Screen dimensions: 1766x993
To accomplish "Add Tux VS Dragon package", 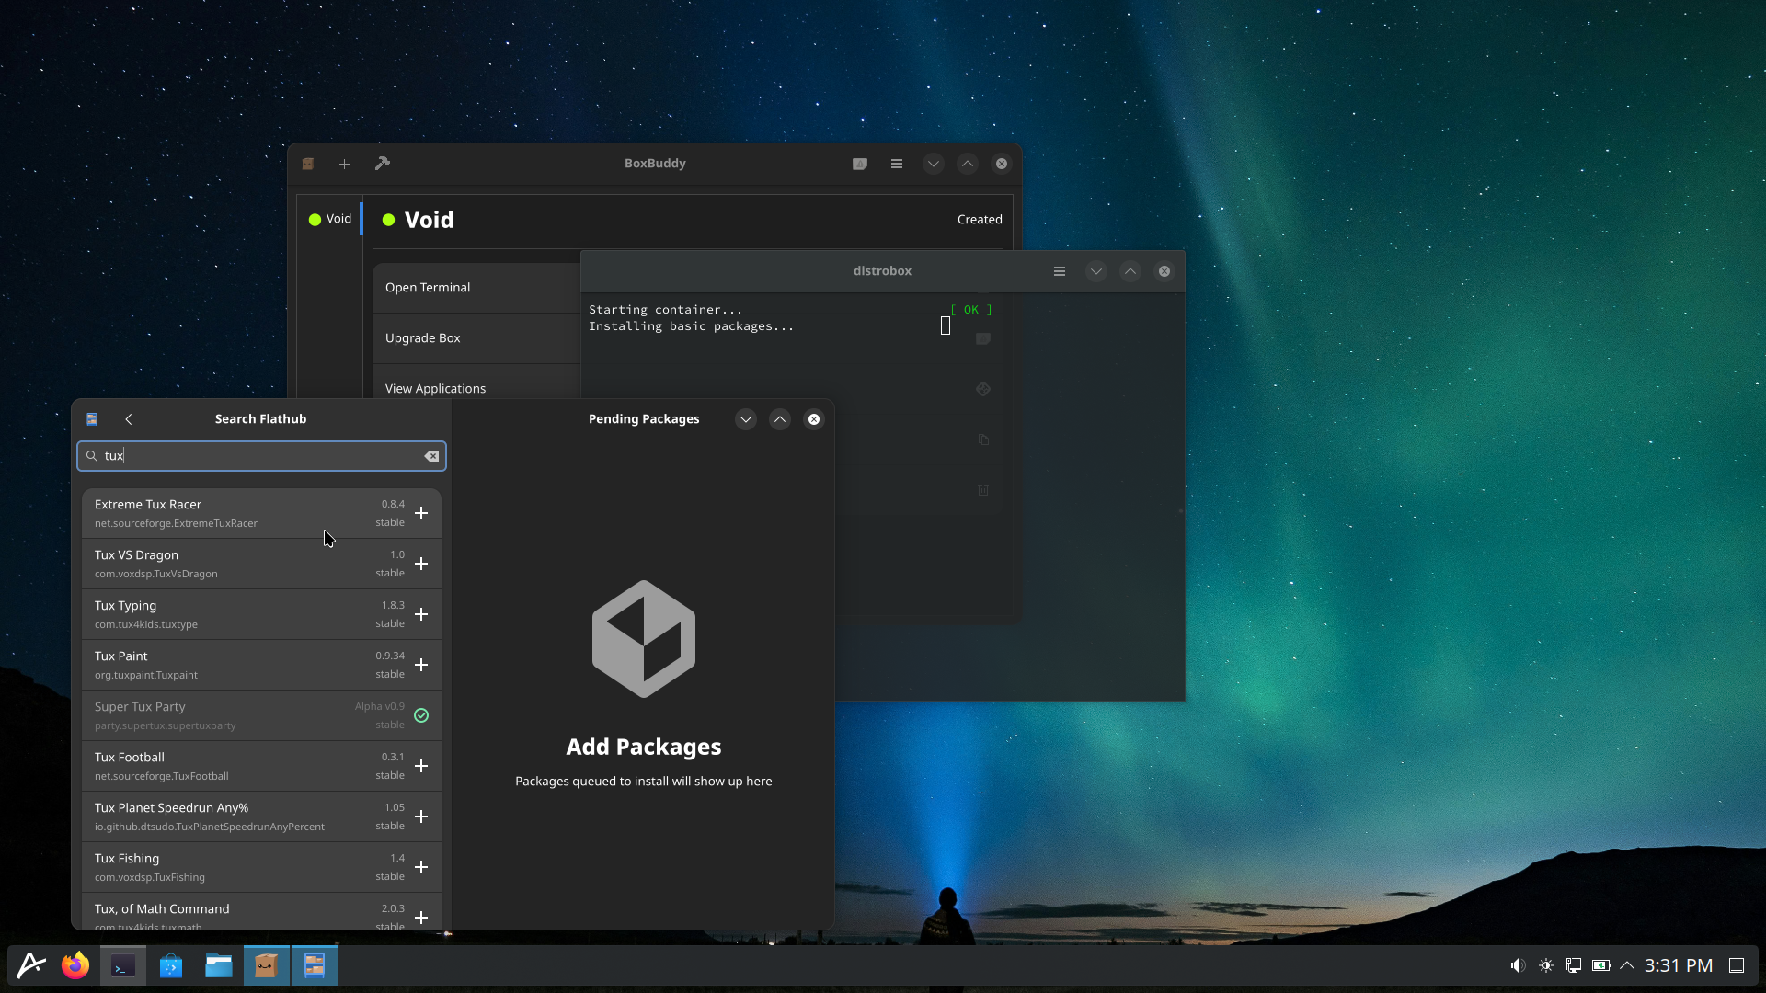I will [421, 564].
